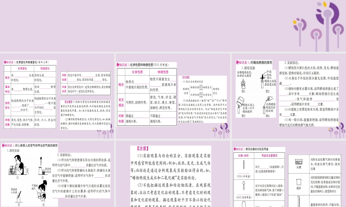Click the 【注意】 heading on the large-text slide
The height and width of the screenshot is (207, 346).
(141, 148)
